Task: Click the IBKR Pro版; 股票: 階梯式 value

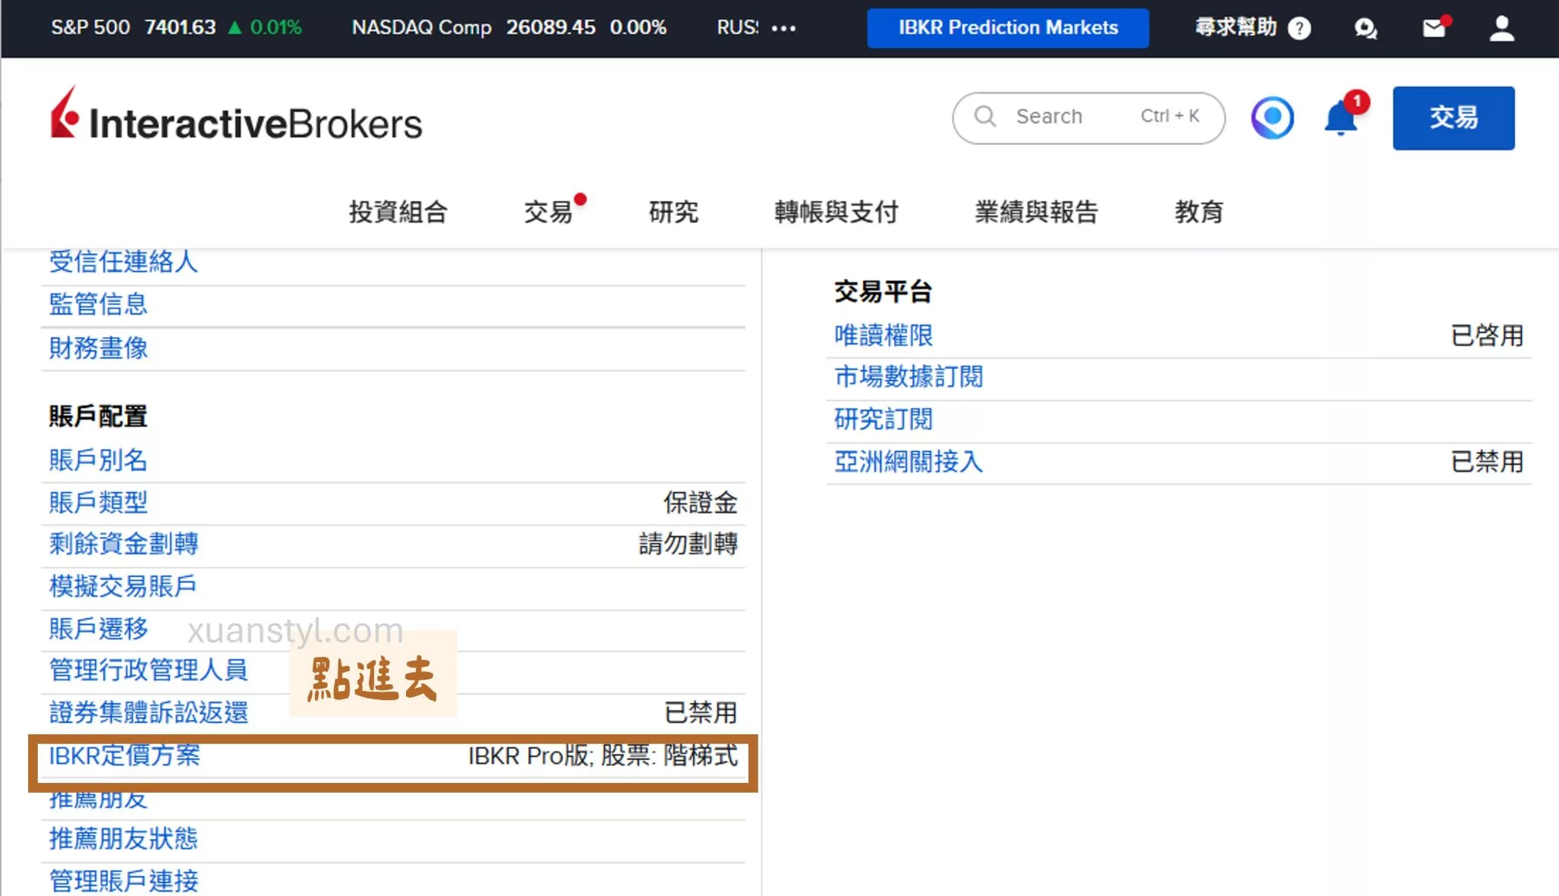Action: pyautogui.click(x=603, y=756)
